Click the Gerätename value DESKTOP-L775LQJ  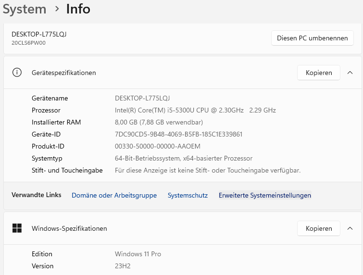tap(142, 98)
